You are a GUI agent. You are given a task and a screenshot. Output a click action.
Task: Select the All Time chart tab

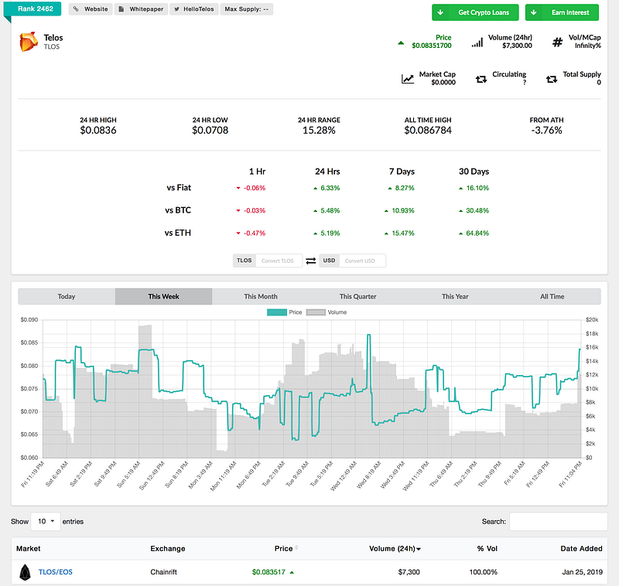[552, 297]
